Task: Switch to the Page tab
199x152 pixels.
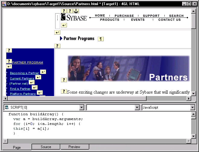Action: (17, 147)
